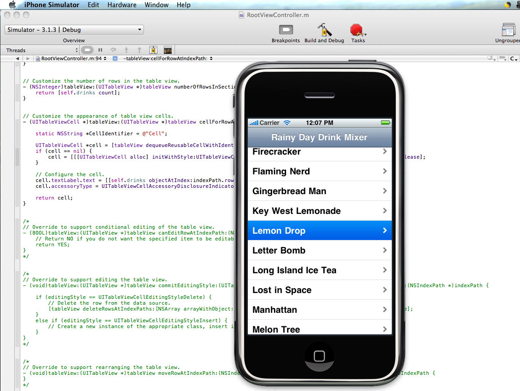Open the C class hierarchy dropdown
The image size is (520, 391).
pyautogui.click(x=514, y=58)
